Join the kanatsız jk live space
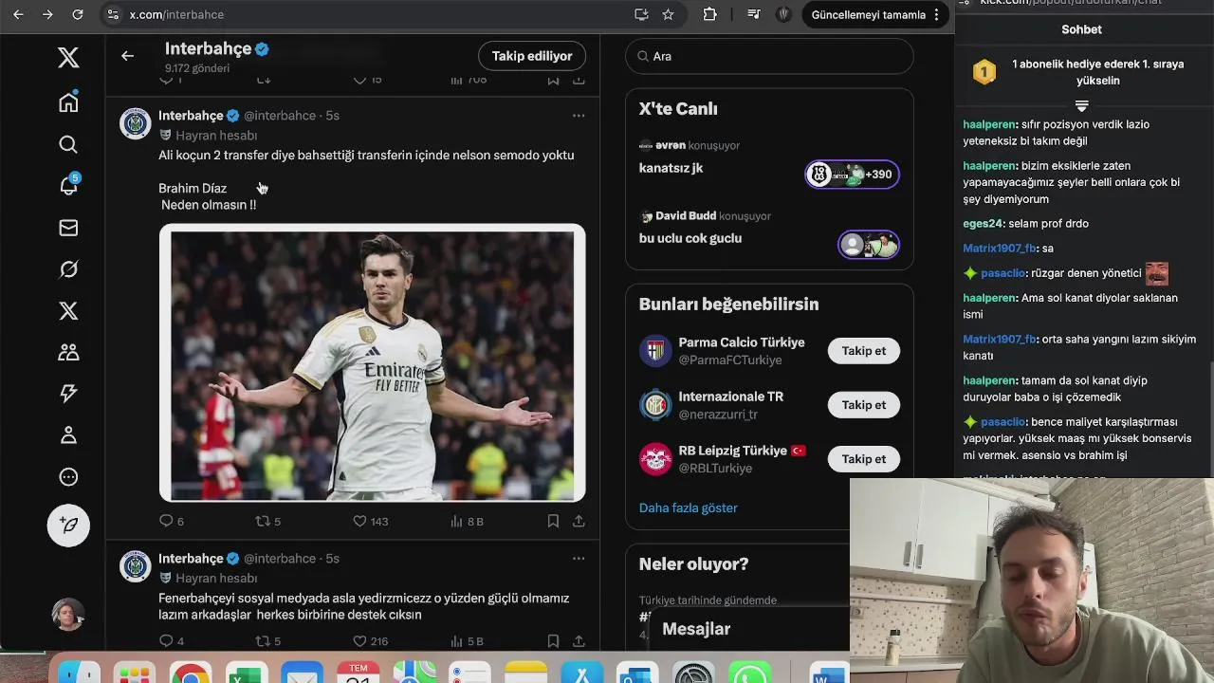The image size is (1214, 683). 671,168
